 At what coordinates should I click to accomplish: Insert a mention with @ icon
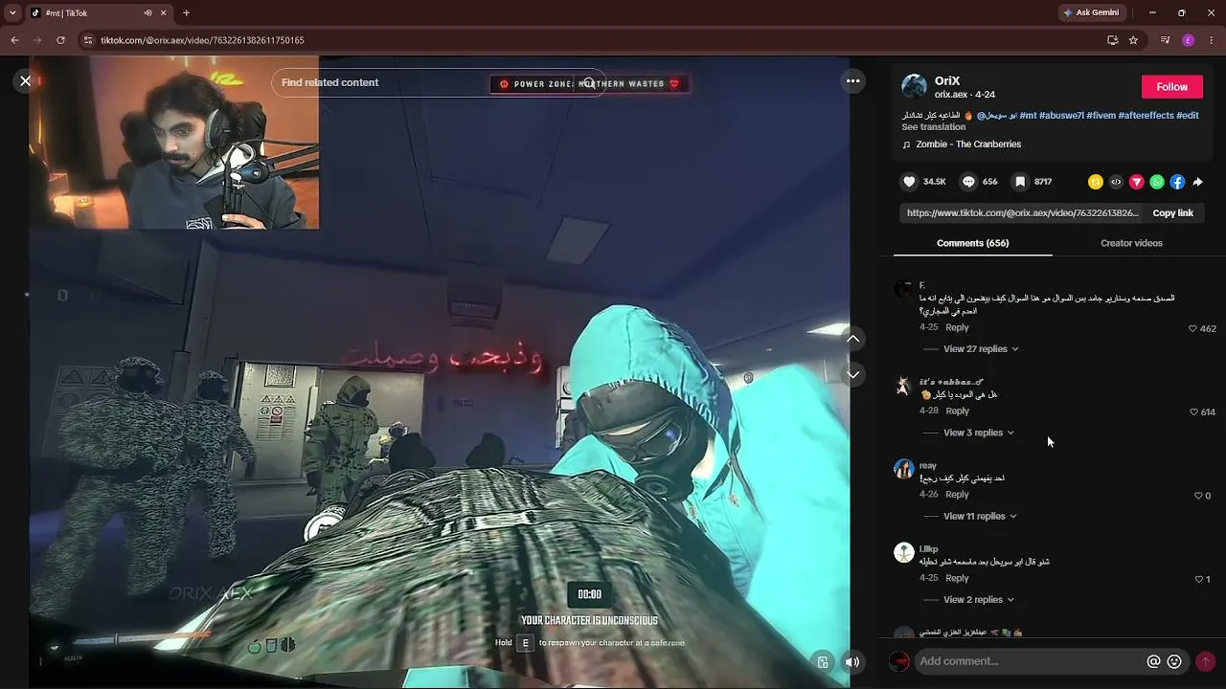coord(1154,661)
